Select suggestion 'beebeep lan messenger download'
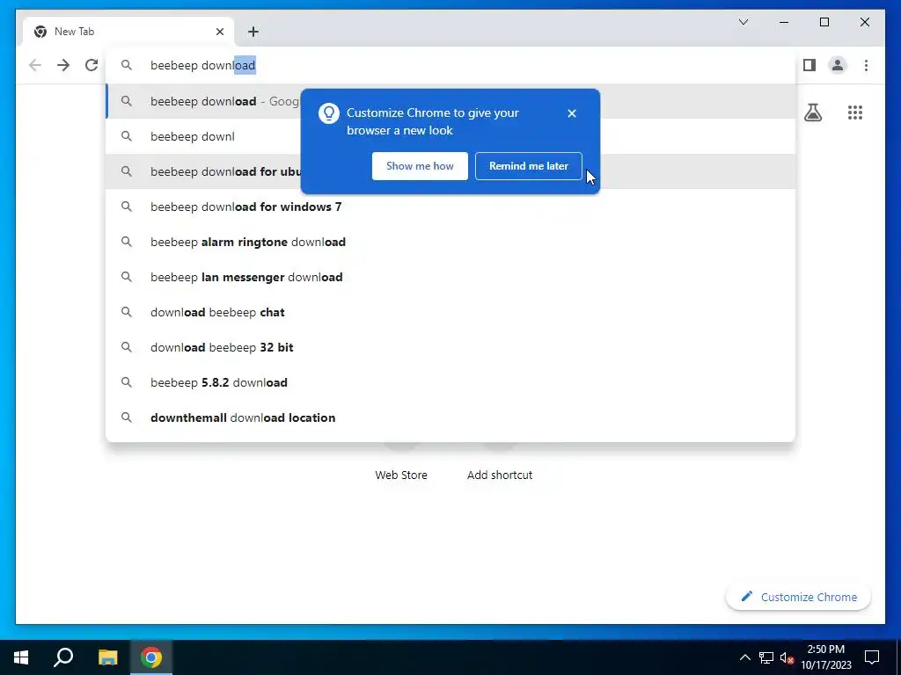Screen dimensions: 901x675 [450, 277]
